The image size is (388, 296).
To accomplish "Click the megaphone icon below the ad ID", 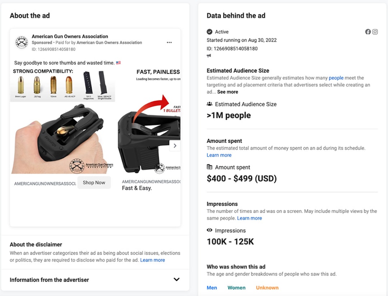I will (x=208, y=55).
